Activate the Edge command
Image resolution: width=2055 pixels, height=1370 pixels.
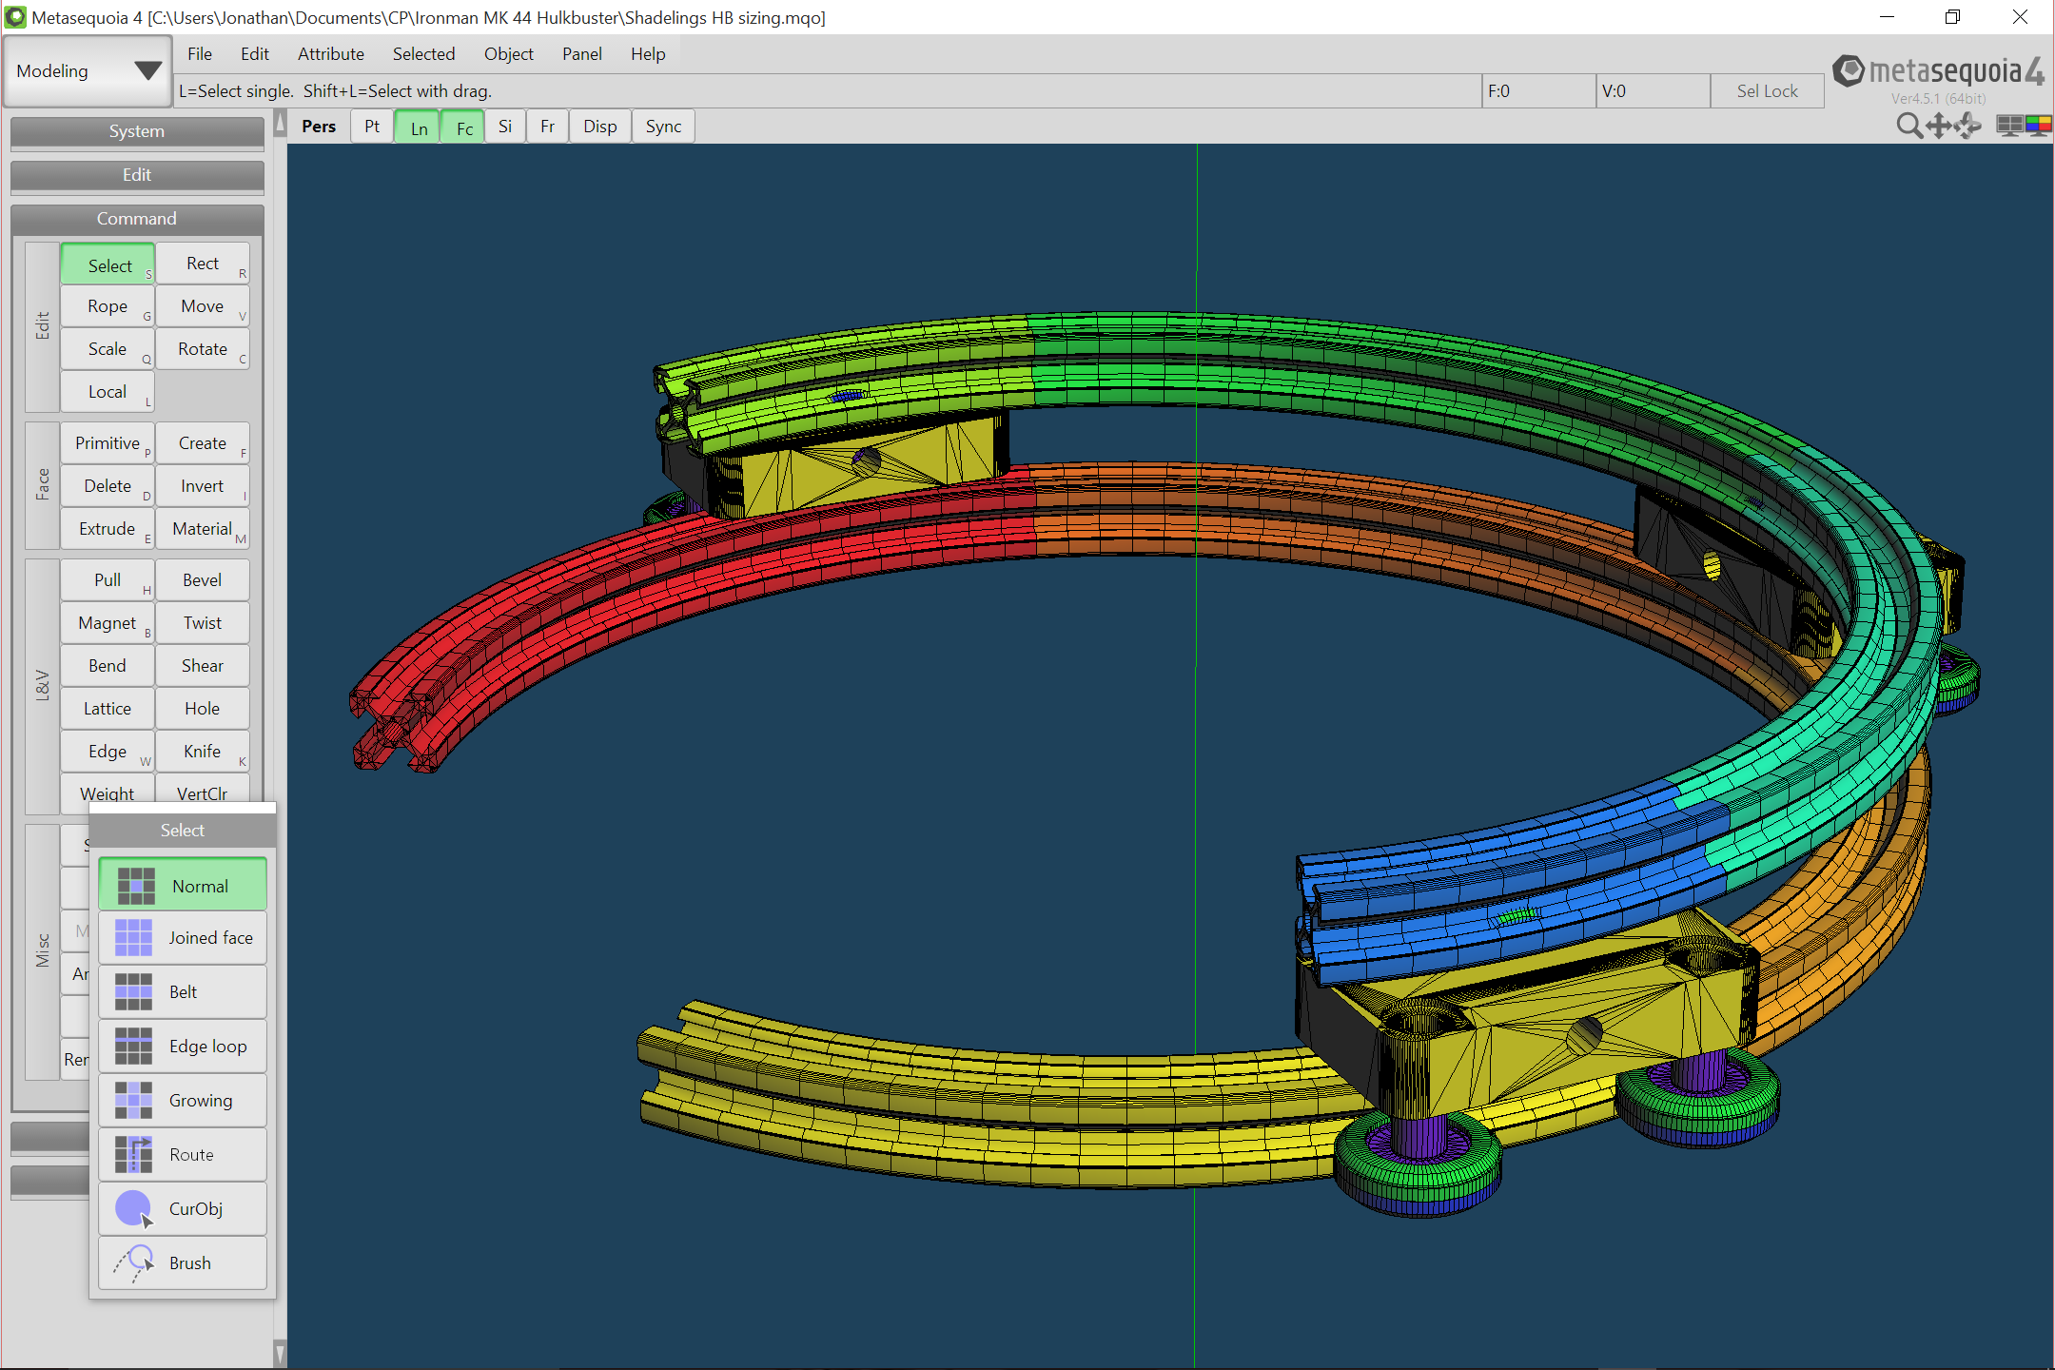[108, 752]
